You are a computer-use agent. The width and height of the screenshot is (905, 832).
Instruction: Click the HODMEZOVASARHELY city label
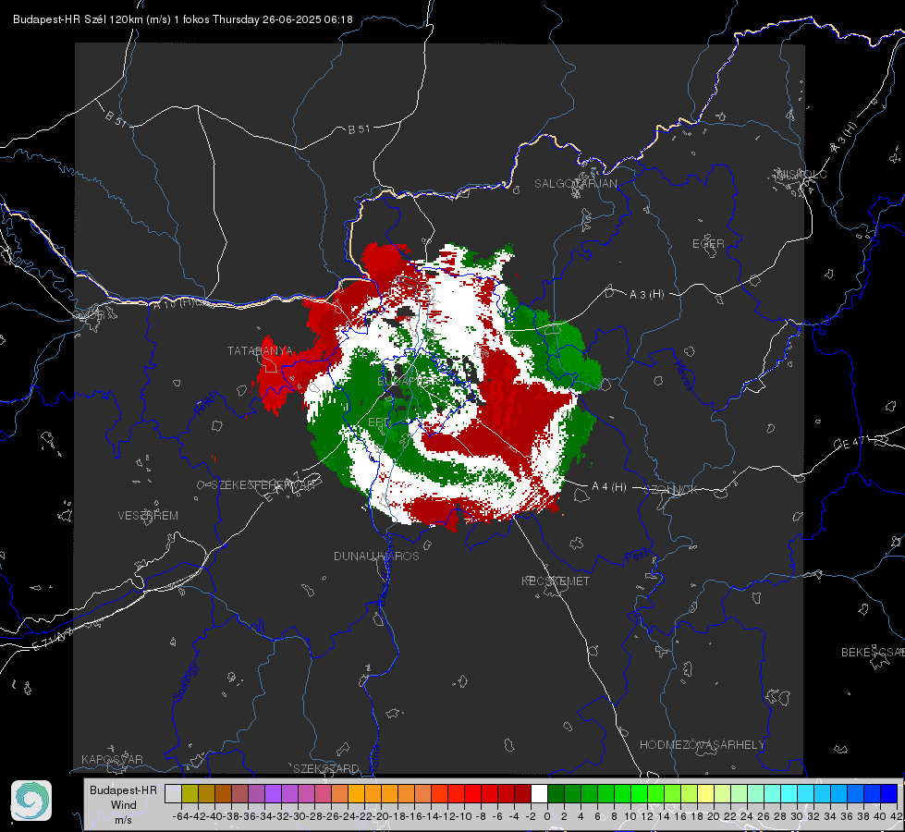coord(702,745)
